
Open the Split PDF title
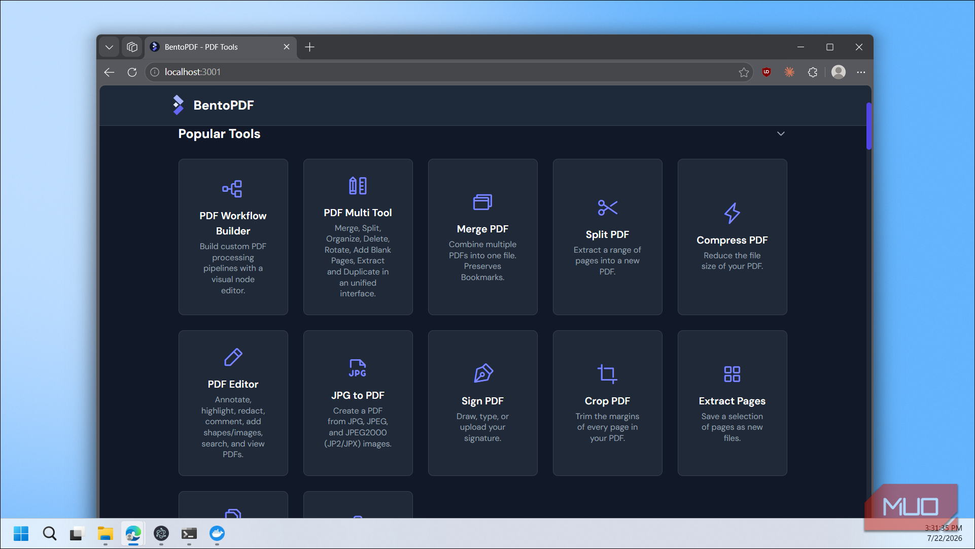[607, 234]
